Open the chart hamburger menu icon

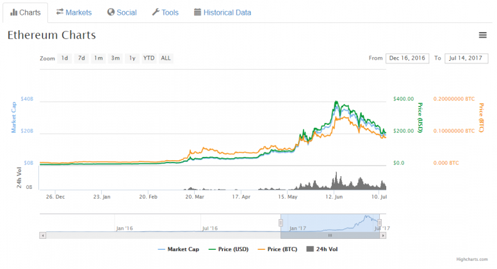tap(482, 35)
